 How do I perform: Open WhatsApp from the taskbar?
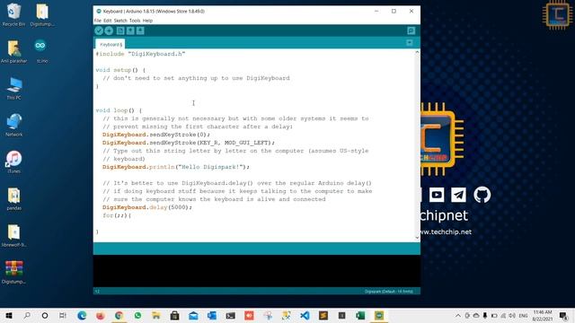click(x=137, y=315)
